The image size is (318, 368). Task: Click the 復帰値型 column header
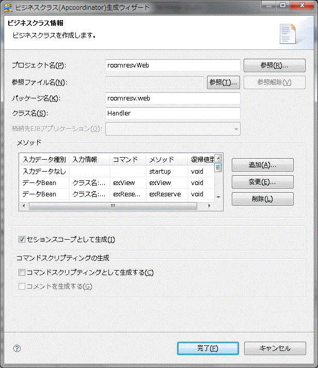(x=201, y=160)
